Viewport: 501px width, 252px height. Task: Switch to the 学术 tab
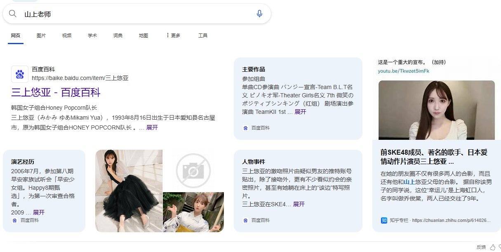point(92,35)
